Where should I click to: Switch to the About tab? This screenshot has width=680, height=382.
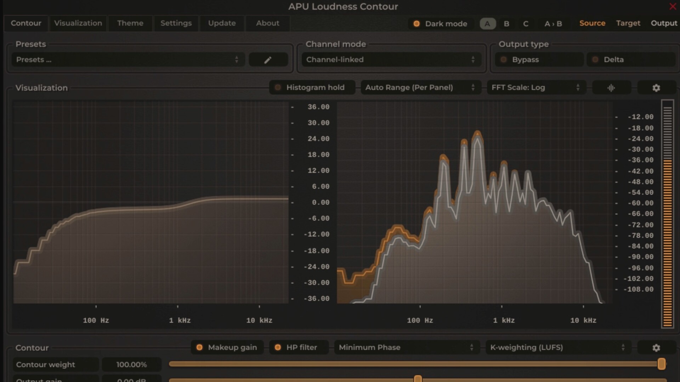268,23
